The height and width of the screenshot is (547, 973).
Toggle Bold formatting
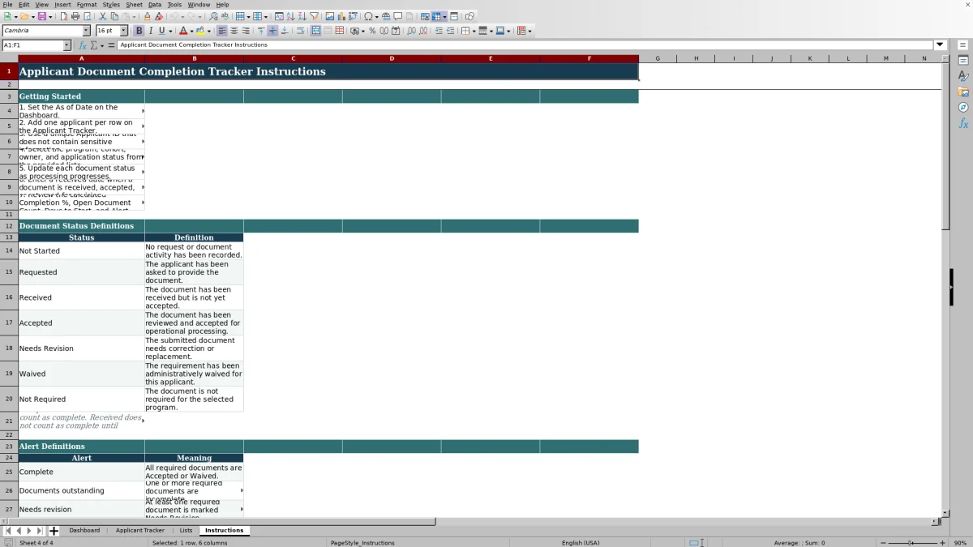pyautogui.click(x=139, y=31)
